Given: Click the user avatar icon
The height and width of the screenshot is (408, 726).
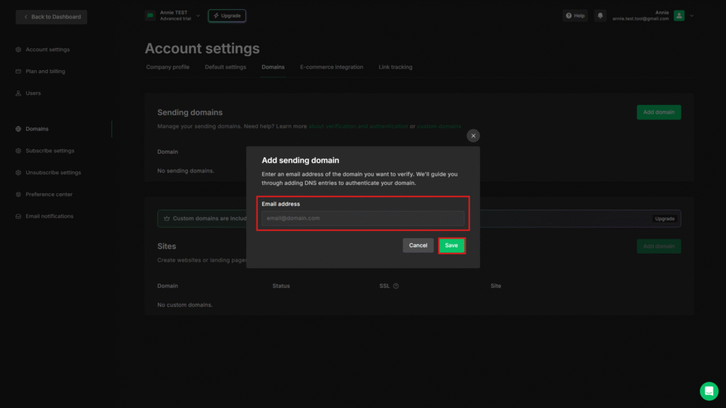Looking at the screenshot, I should [x=679, y=16].
